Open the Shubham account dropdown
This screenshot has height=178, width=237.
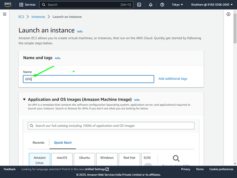[x=212, y=5]
